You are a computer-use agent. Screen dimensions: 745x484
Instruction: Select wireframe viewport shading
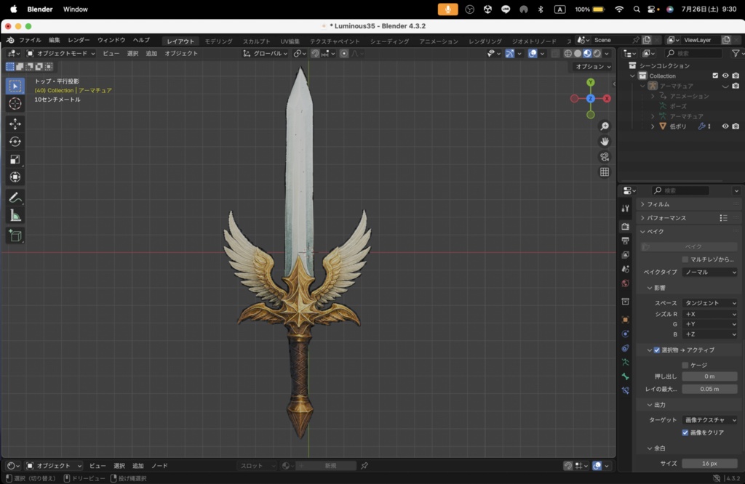pos(567,54)
